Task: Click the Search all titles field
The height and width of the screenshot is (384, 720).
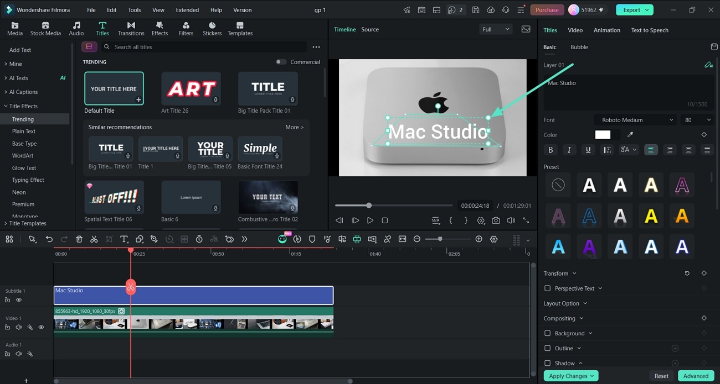Action: (x=203, y=47)
